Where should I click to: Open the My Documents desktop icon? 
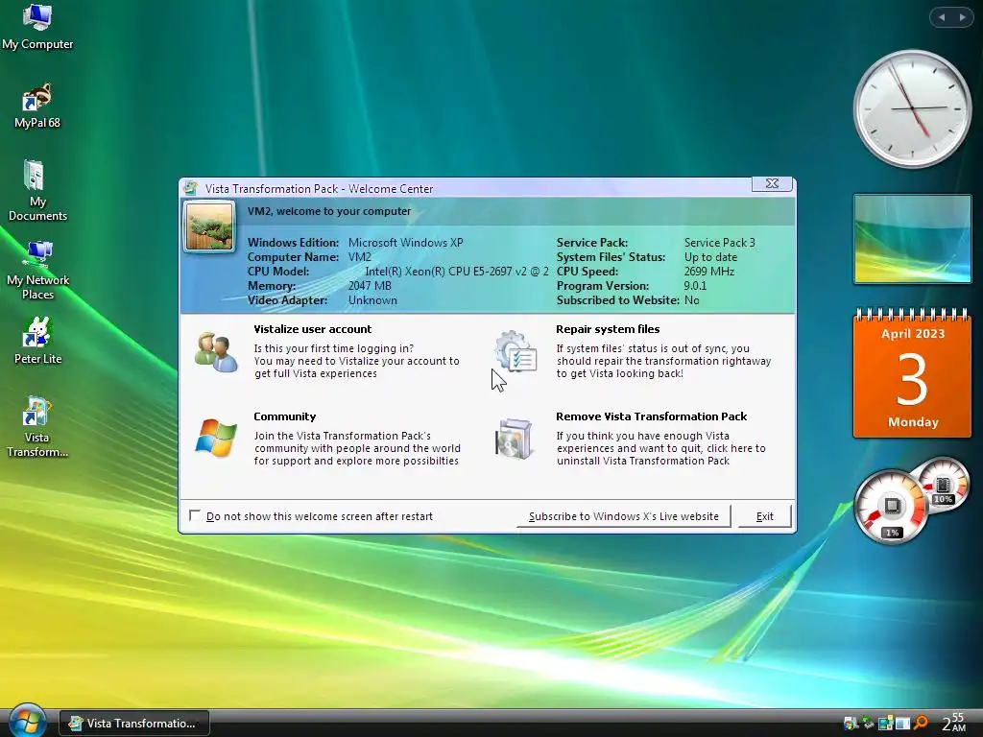(37, 190)
